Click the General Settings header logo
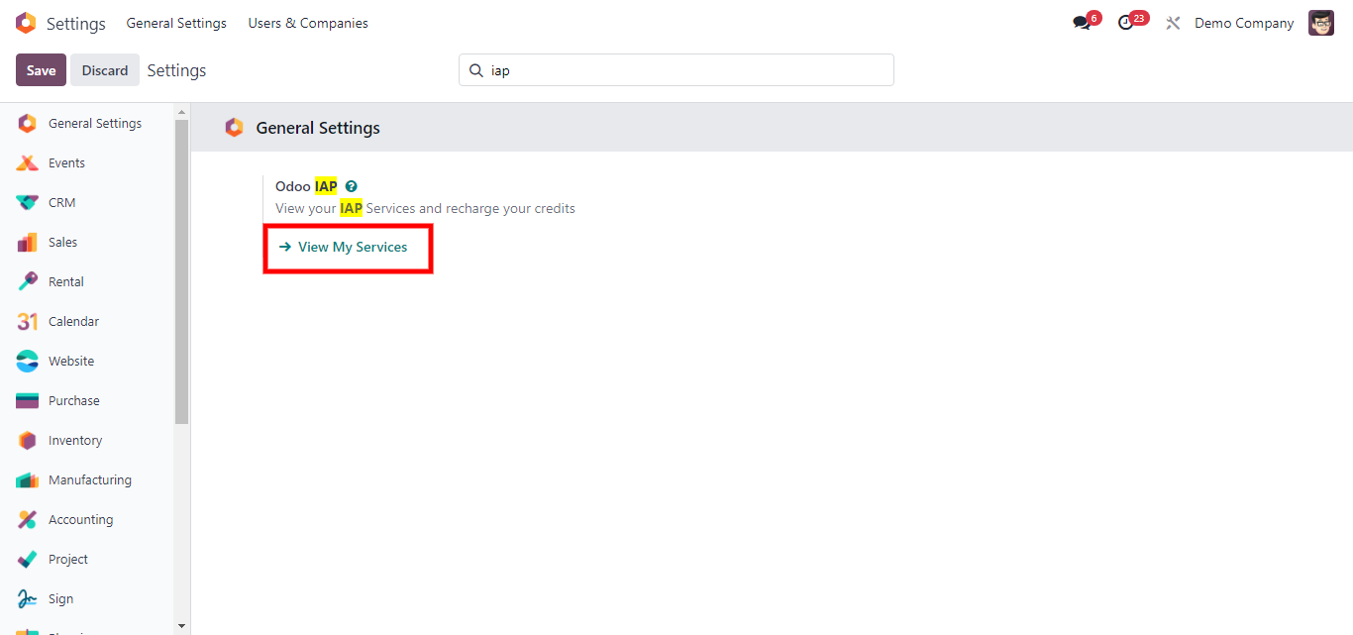This screenshot has width=1353, height=635. click(x=234, y=128)
